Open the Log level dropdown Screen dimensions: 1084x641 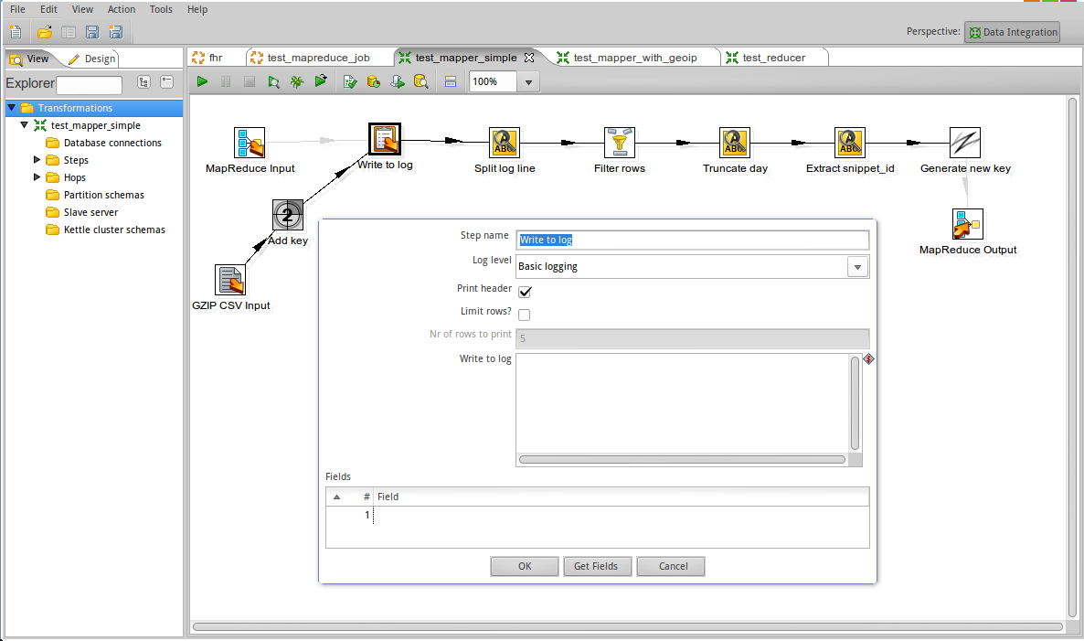click(x=857, y=267)
